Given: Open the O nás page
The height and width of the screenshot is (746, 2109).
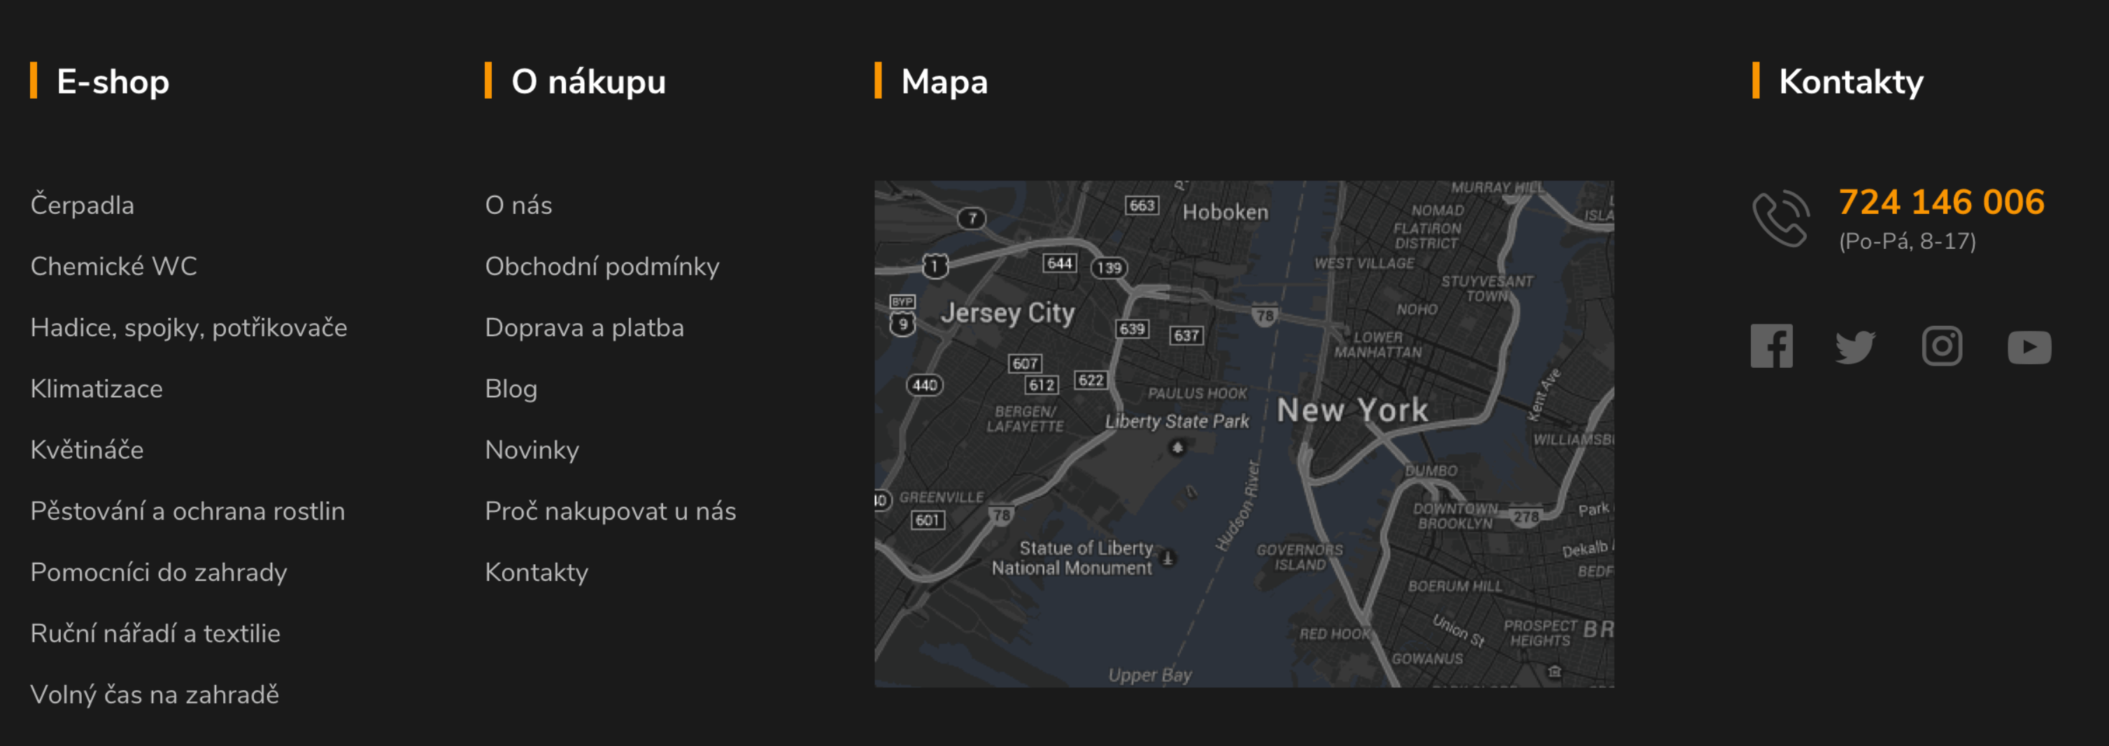Looking at the screenshot, I should [518, 204].
